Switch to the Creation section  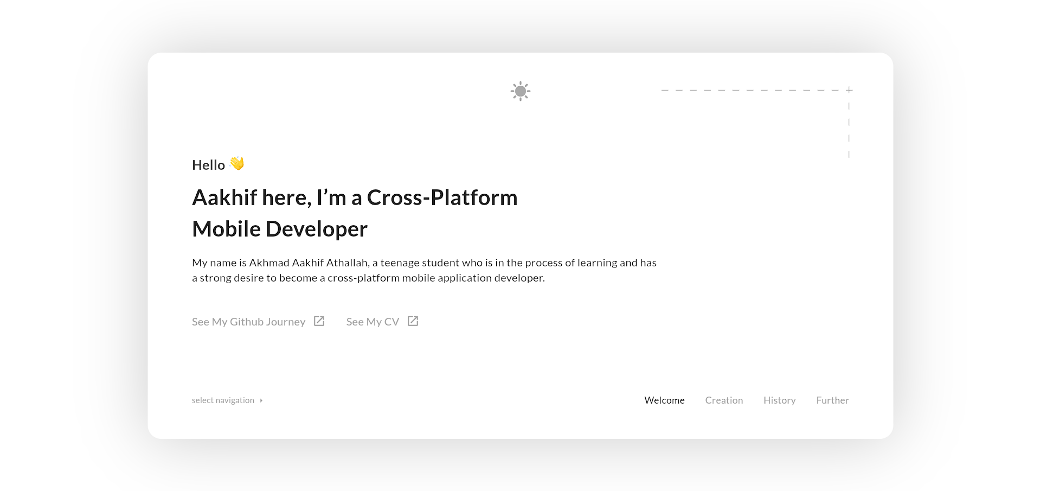724,400
